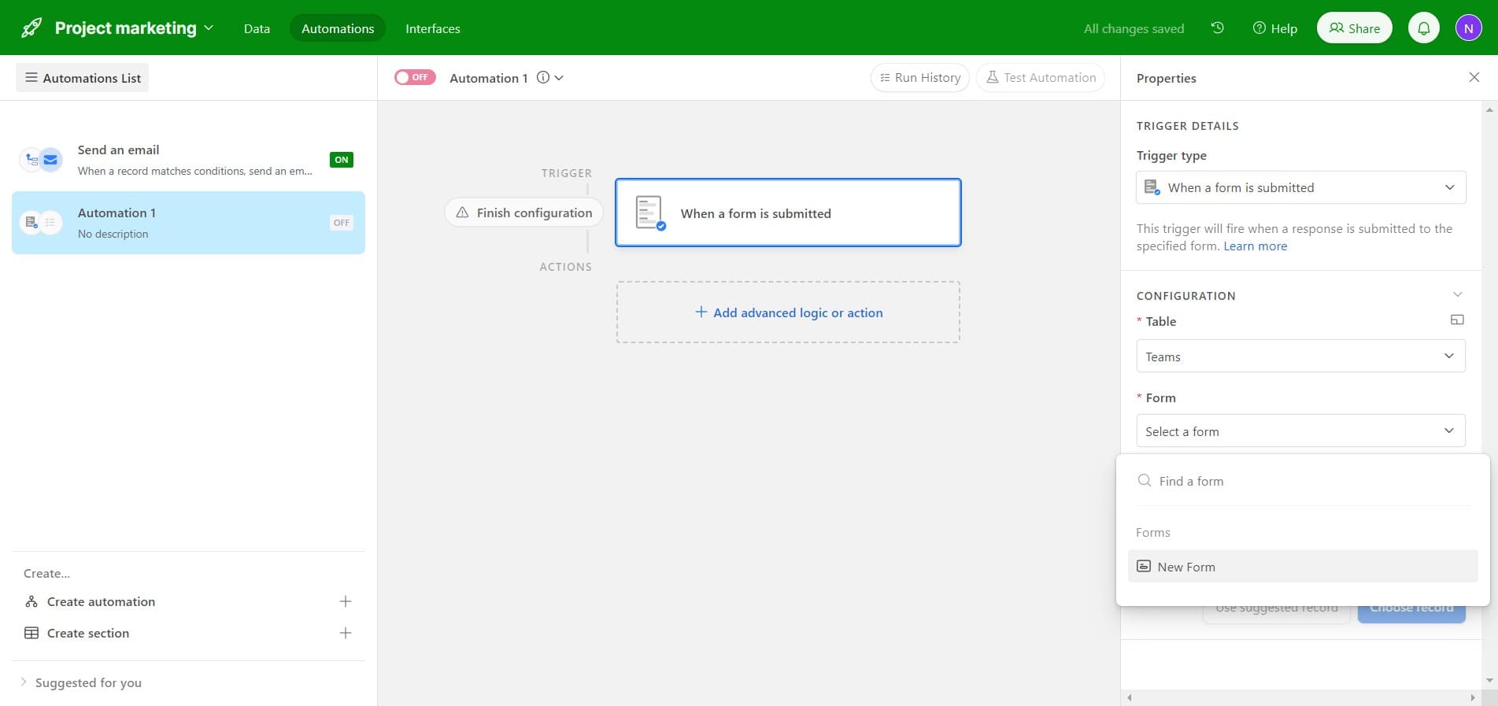Open user profile avatar N
The height and width of the screenshot is (706, 1498).
pos(1468,28)
